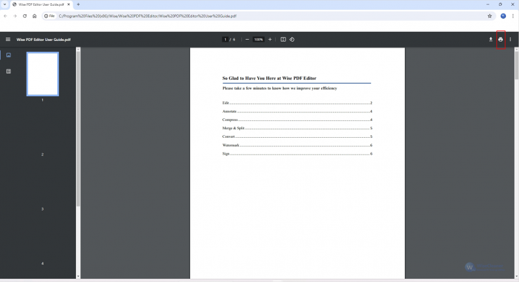Minimize the browser window
This screenshot has width=519, height=282.
pyautogui.click(x=488, y=5)
